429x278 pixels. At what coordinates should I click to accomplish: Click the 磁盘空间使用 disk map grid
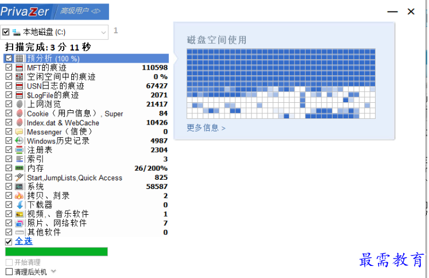[x=281, y=84]
